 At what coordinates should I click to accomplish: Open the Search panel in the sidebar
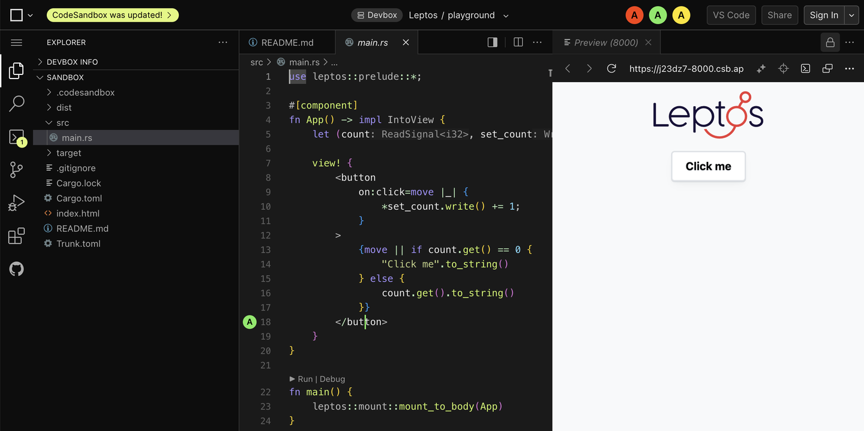click(16, 103)
